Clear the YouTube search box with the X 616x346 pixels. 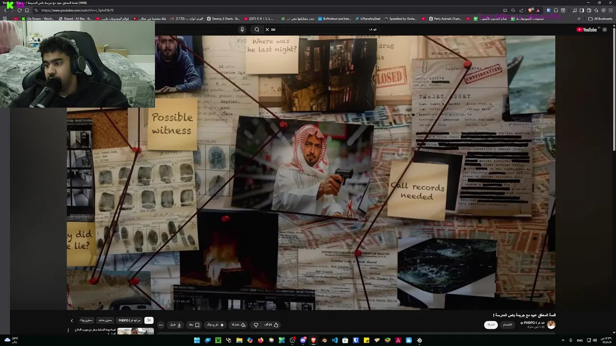click(267, 29)
